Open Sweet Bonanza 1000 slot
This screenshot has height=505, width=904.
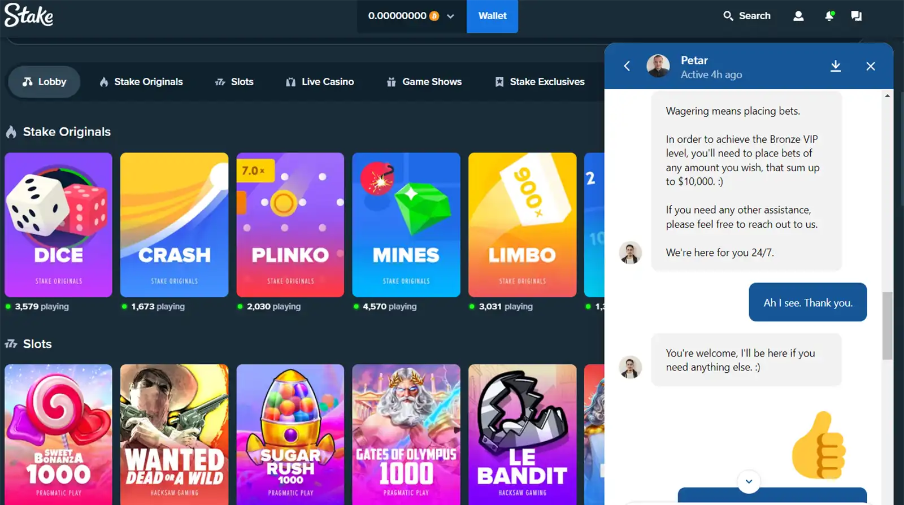pos(59,434)
